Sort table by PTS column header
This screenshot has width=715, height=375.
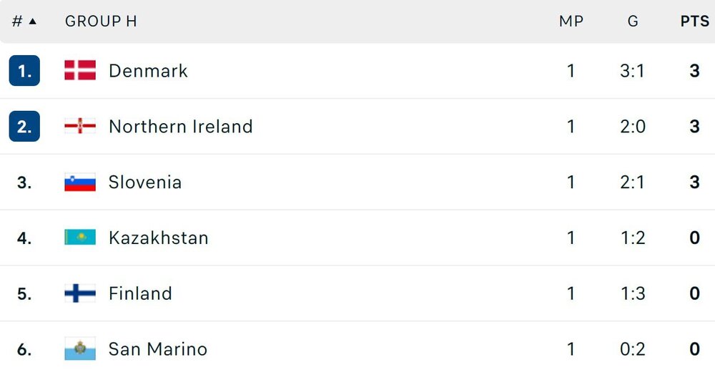pyautogui.click(x=694, y=21)
